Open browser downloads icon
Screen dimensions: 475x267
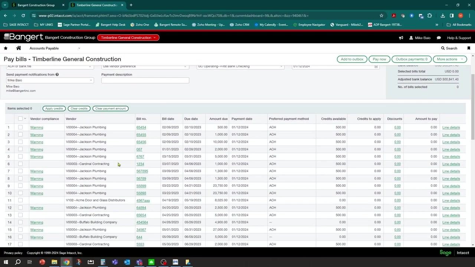click(x=443, y=16)
